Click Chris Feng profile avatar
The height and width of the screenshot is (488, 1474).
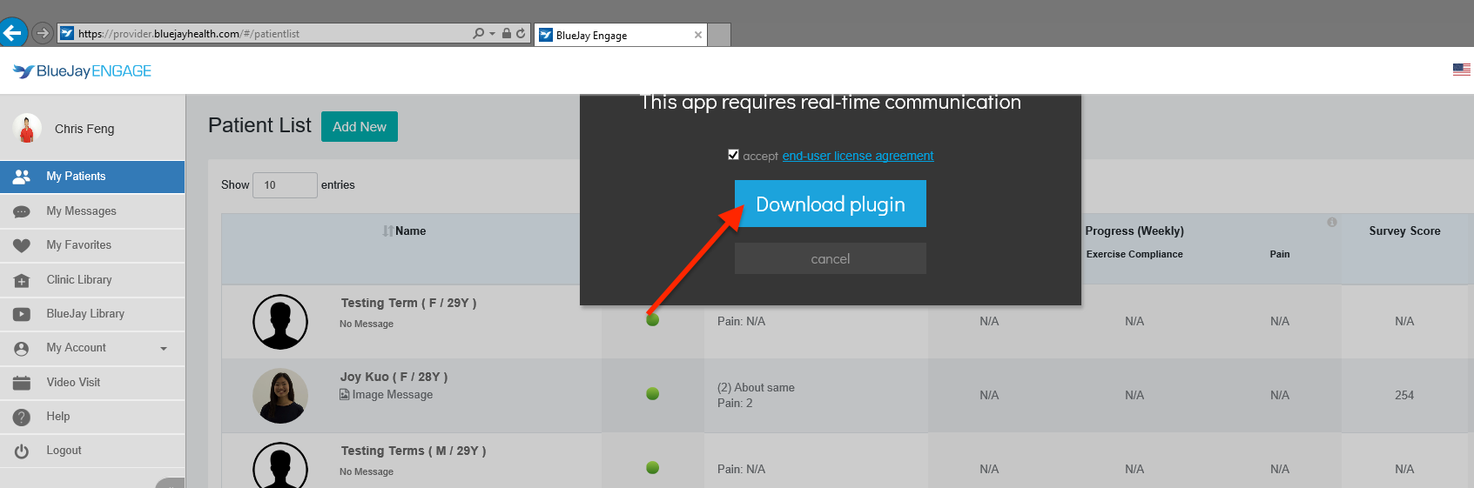[x=27, y=129]
